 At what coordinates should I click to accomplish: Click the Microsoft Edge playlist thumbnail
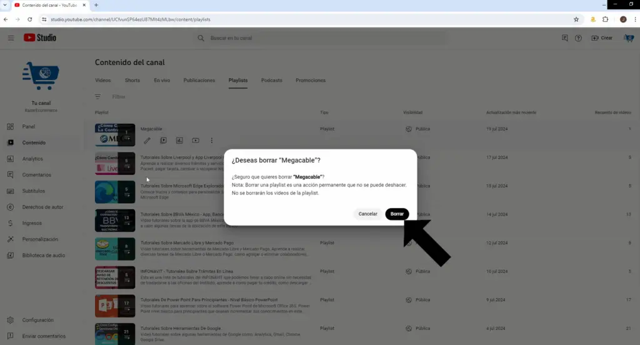[115, 192]
